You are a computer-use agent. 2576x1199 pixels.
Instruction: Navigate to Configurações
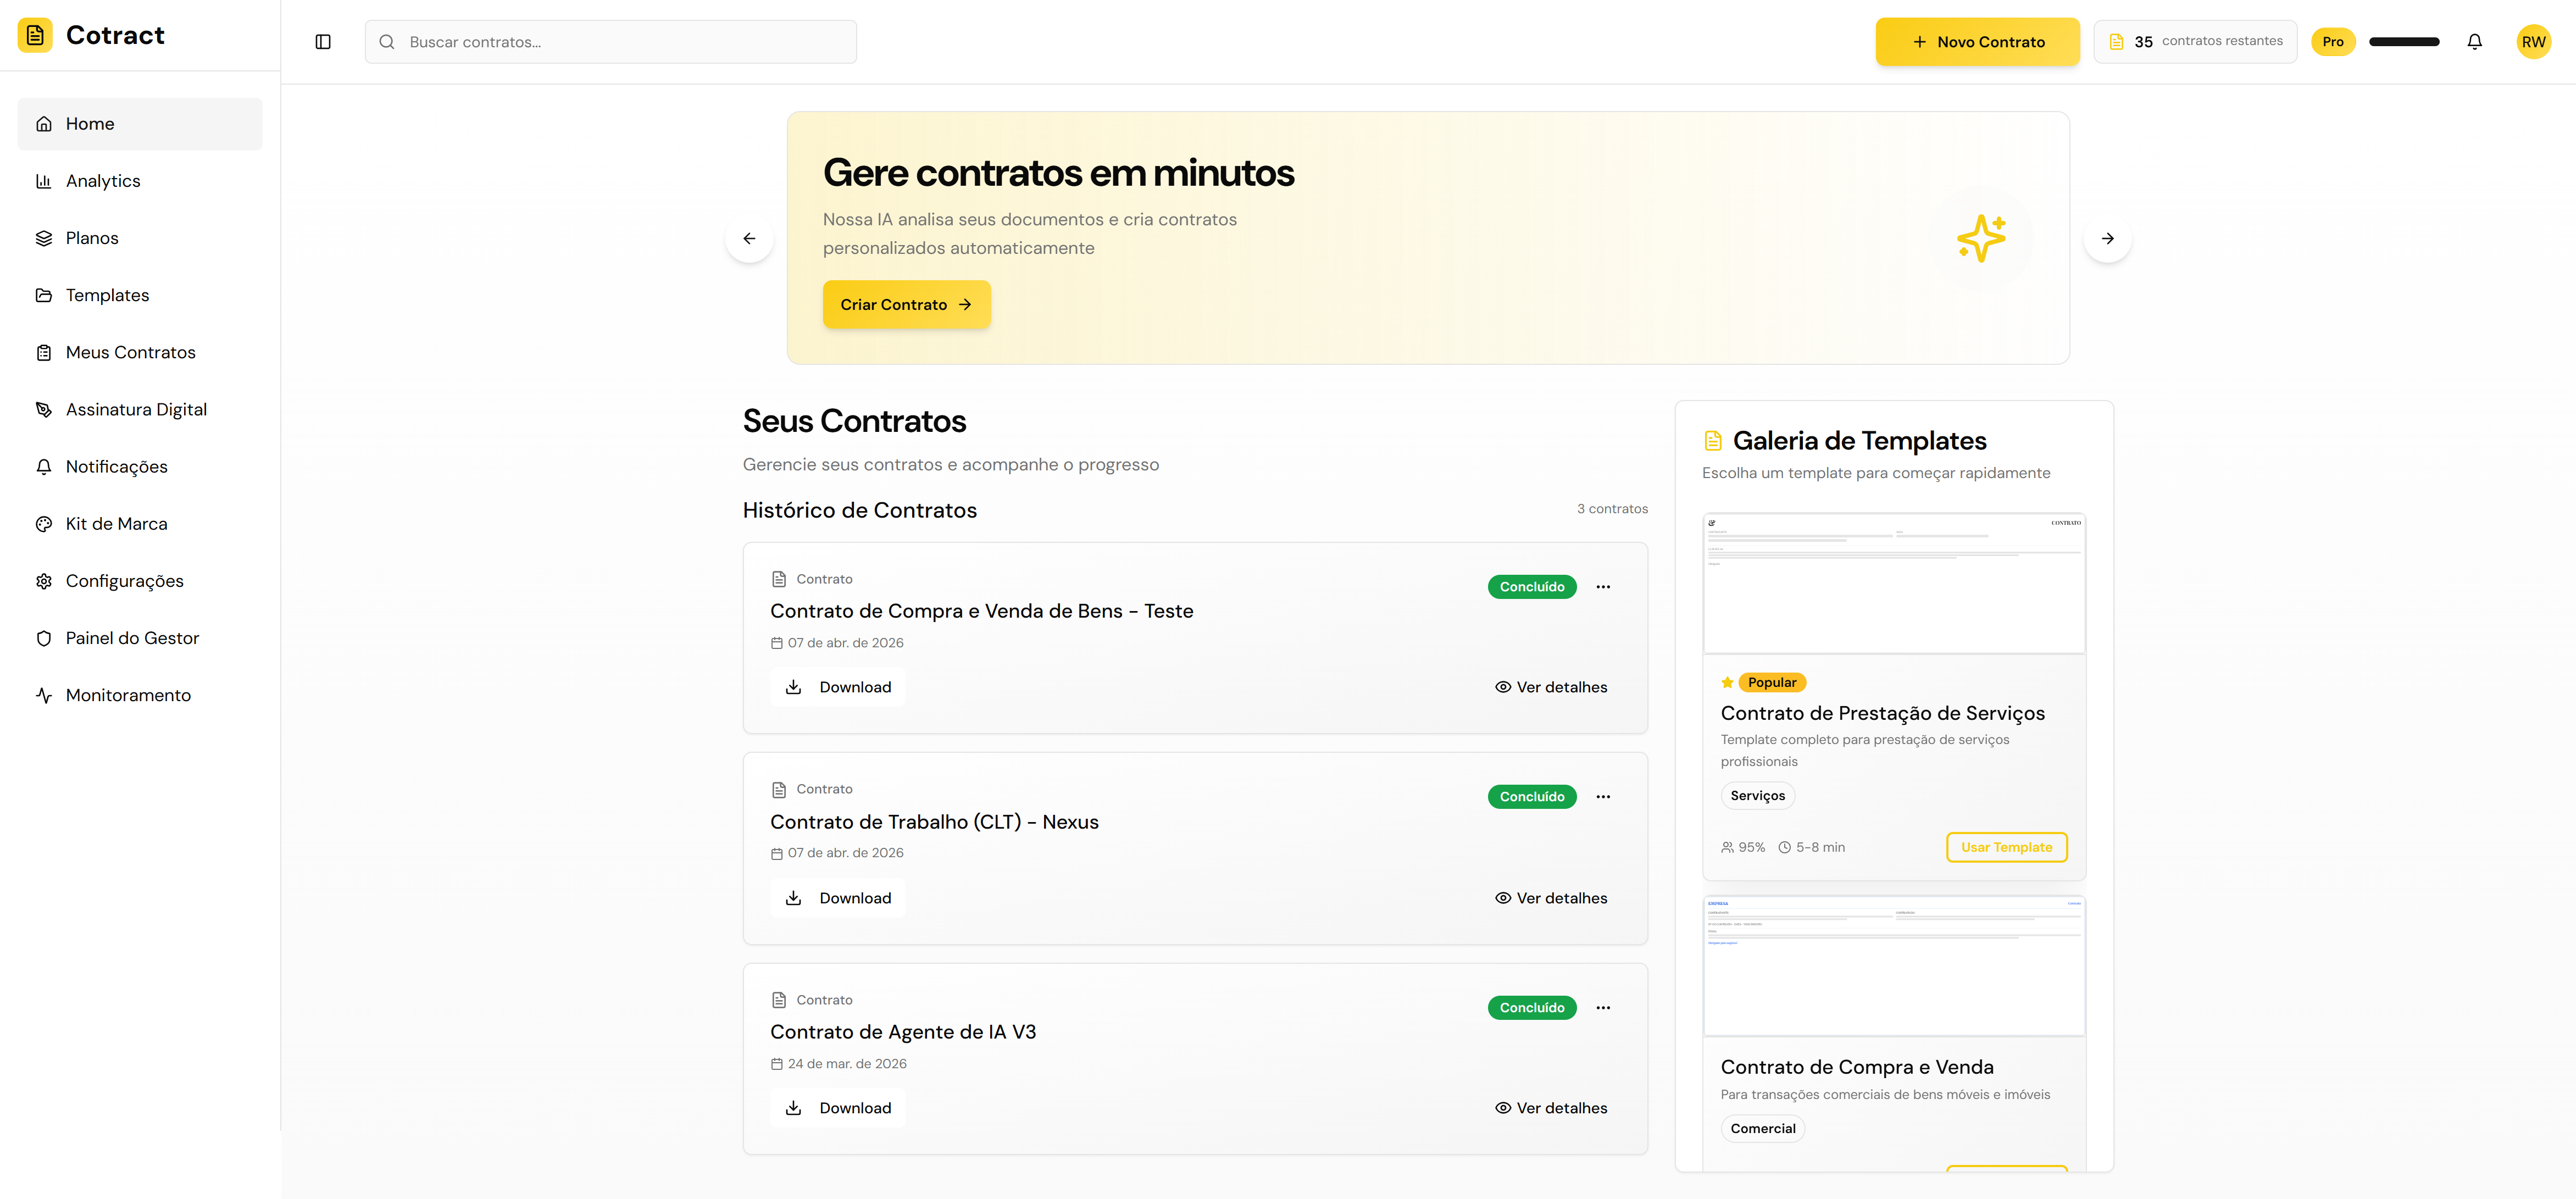coord(124,580)
